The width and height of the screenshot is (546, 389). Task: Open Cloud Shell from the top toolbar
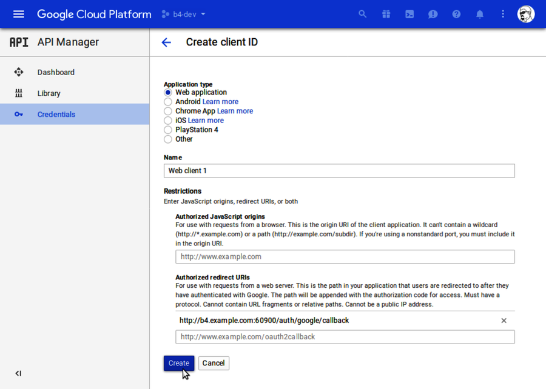pos(409,13)
